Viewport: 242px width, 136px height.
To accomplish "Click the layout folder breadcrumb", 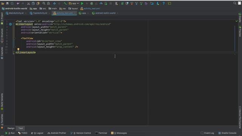I will [73, 9].
